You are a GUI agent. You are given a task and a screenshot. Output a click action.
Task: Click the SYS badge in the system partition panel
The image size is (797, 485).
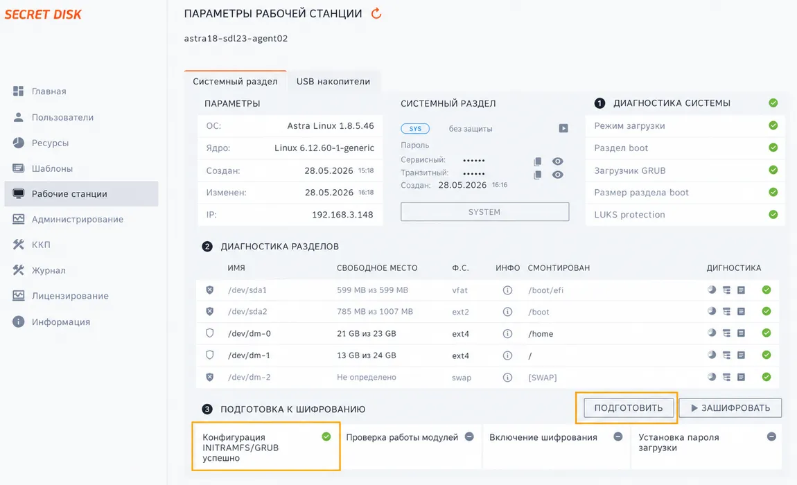coord(415,129)
